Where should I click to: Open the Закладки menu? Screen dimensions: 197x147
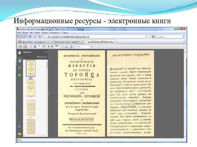tap(45, 33)
